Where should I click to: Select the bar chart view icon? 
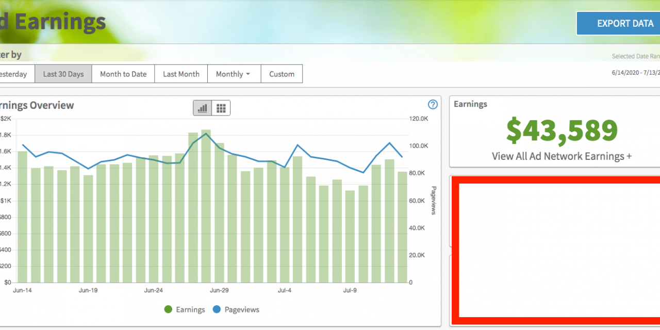[202, 108]
